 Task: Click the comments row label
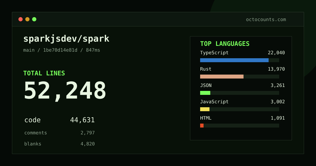coord(36,133)
